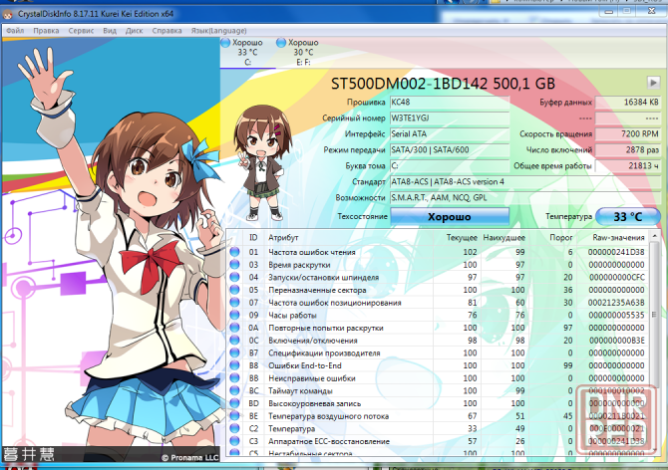
Task: Select row Повторные попытки раскрутки
Action: tap(439, 328)
